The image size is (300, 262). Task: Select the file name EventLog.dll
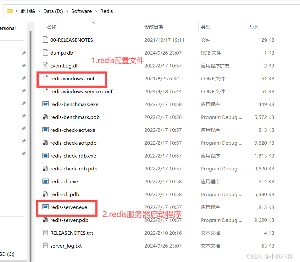(64, 66)
